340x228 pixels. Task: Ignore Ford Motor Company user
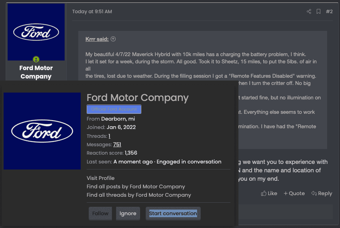[128, 214]
